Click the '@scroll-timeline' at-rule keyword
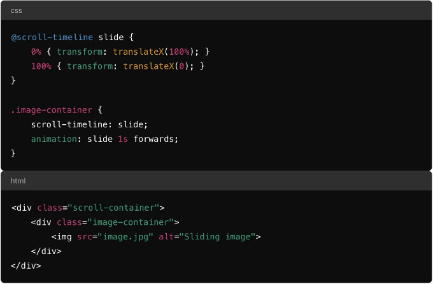The width and height of the screenshot is (433, 284). tap(52, 37)
